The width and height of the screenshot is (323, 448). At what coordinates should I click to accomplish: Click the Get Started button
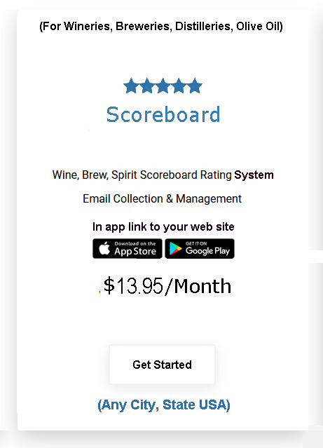point(163,365)
